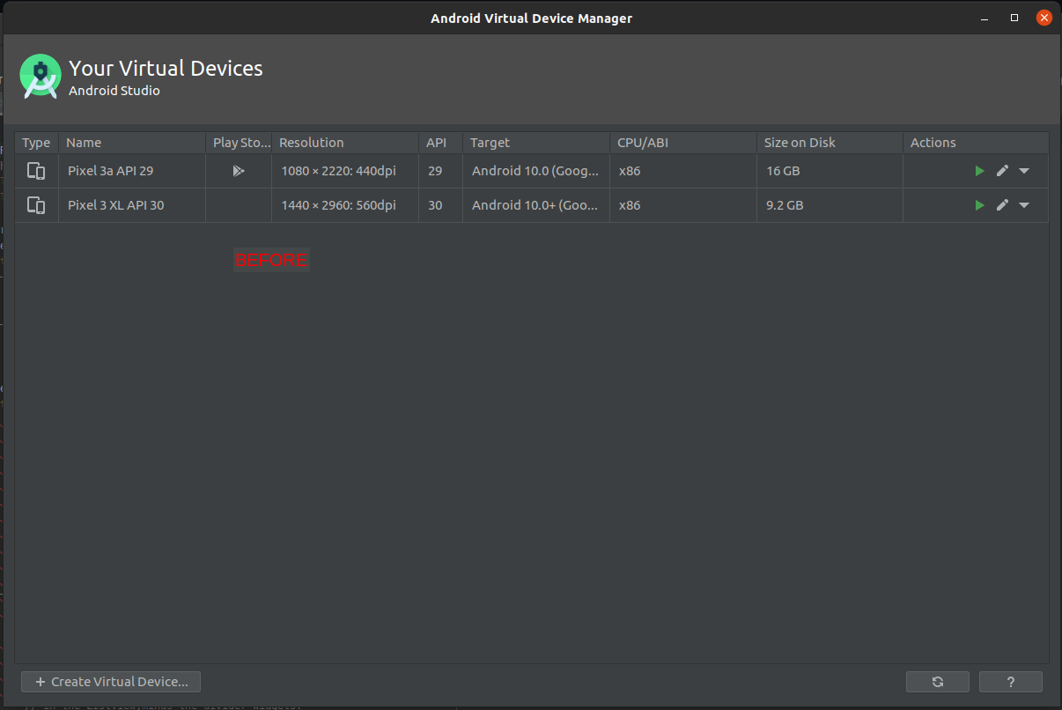Click the 16 GB size cell
The width and height of the screenshot is (1062, 710).
[x=830, y=171]
